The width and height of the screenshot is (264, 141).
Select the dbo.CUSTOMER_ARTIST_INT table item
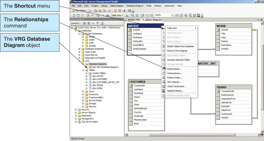click(x=106, y=82)
